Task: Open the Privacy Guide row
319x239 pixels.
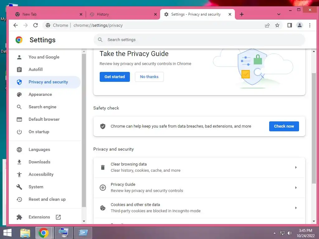Action: coord(199,188)
